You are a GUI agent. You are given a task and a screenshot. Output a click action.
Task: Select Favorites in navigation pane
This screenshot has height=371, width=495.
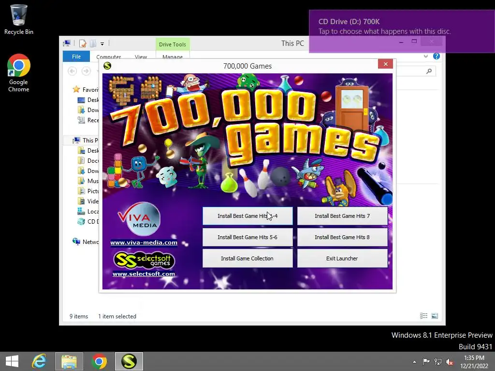pos(86,89)
